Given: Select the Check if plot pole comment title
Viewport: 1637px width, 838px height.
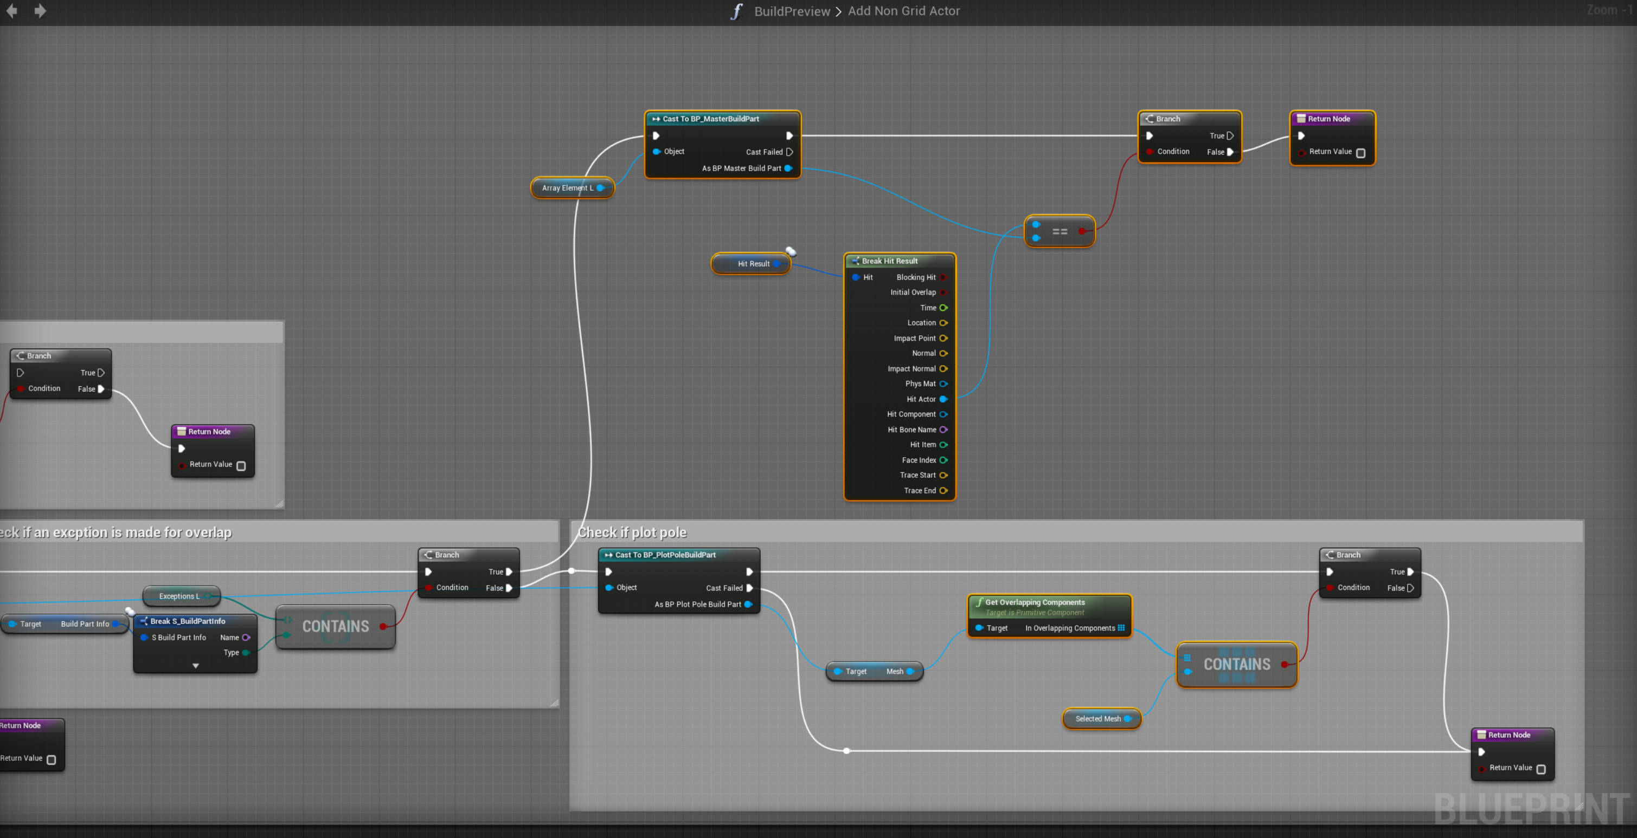Looking at the screenshot, I should (x=632, y=532).
